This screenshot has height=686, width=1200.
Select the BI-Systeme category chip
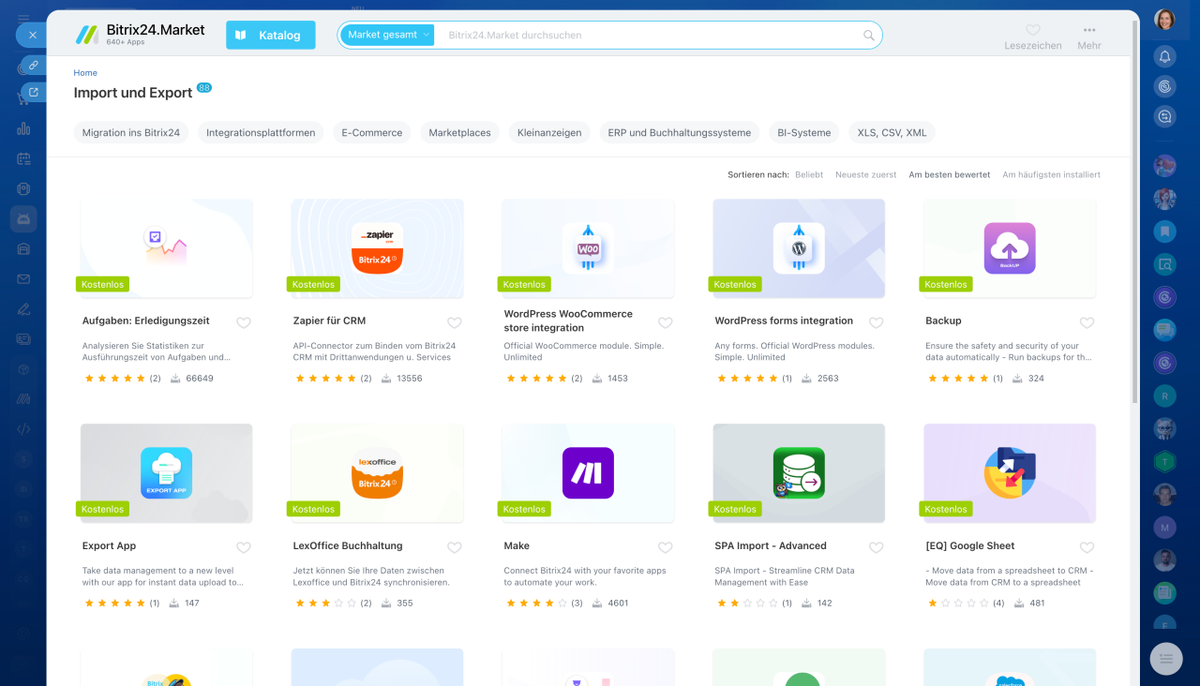(804, 132)
